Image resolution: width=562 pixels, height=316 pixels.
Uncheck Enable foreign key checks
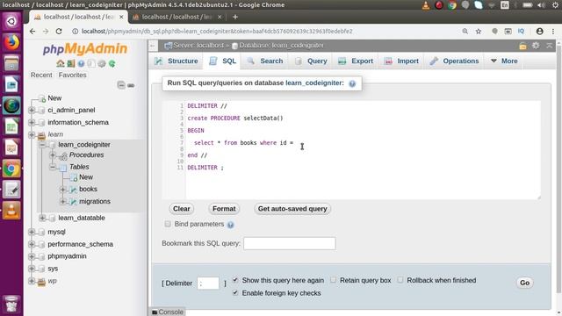click(235, 292)
